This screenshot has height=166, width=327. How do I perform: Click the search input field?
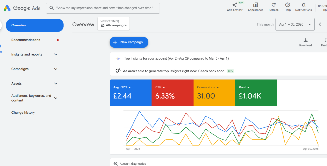[x=103, y=8]
